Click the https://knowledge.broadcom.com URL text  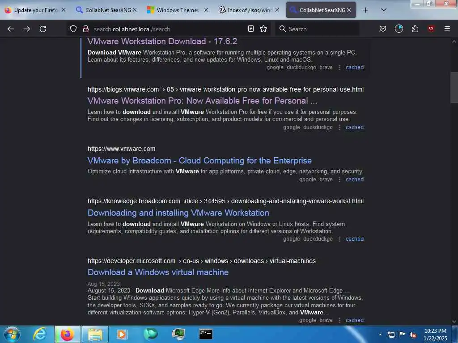click(134, 201)
